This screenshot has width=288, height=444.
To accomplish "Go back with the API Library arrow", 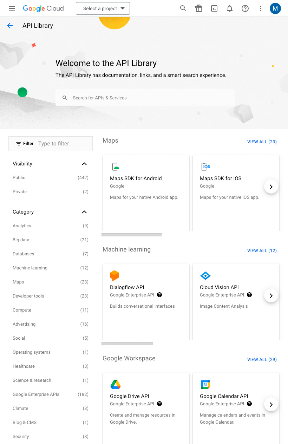I will coord(10,26).
